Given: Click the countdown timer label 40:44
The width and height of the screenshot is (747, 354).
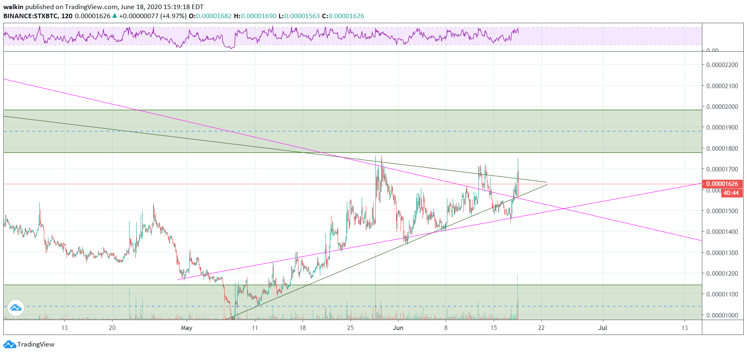Looking at the screenshot, I should click(x=732, y=193).
